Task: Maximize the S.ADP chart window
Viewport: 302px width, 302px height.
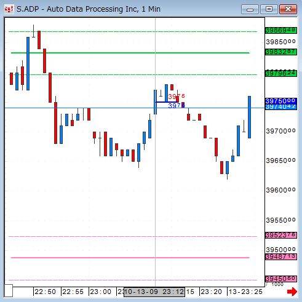Action: coord(269,9)
